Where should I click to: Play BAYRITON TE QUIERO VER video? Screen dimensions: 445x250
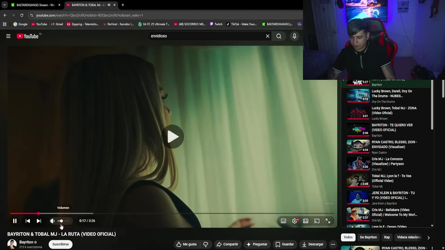point(386,130)
